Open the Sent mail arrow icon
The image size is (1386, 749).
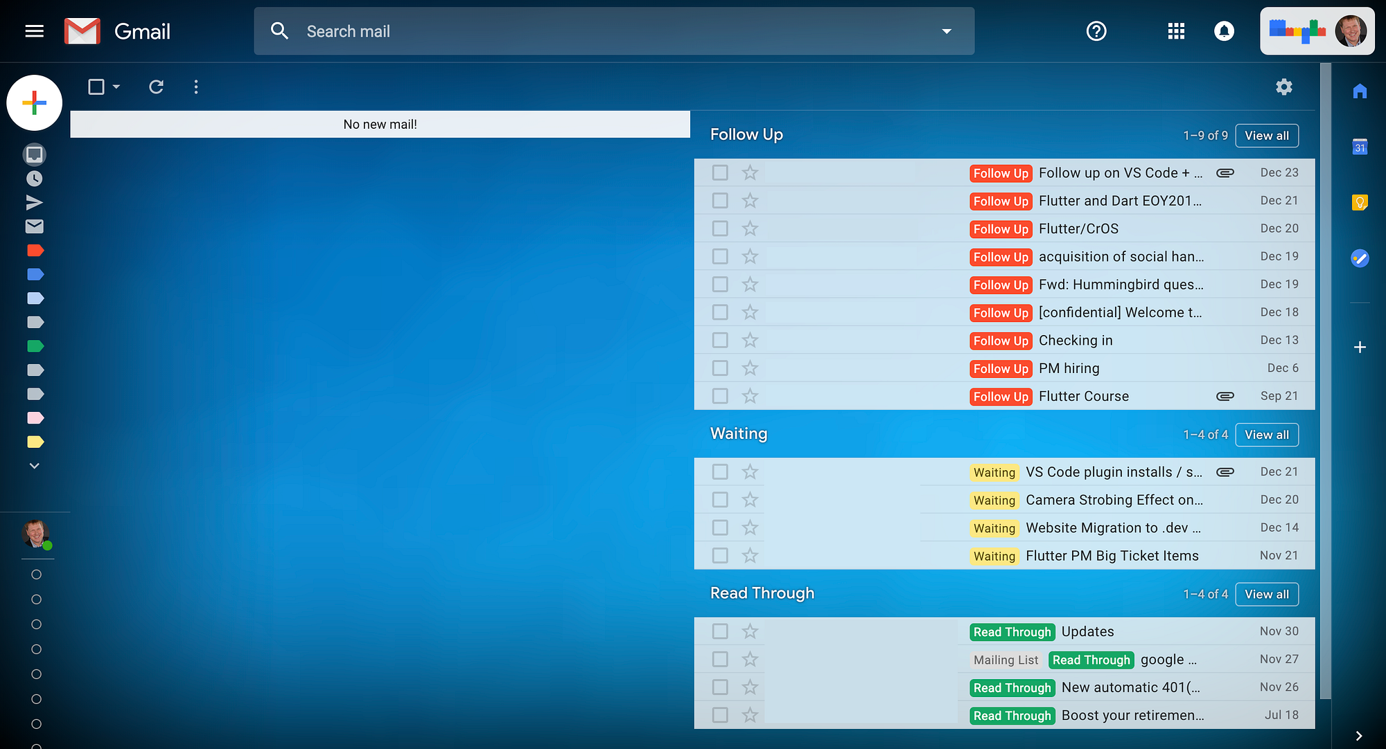pos(34,202)
